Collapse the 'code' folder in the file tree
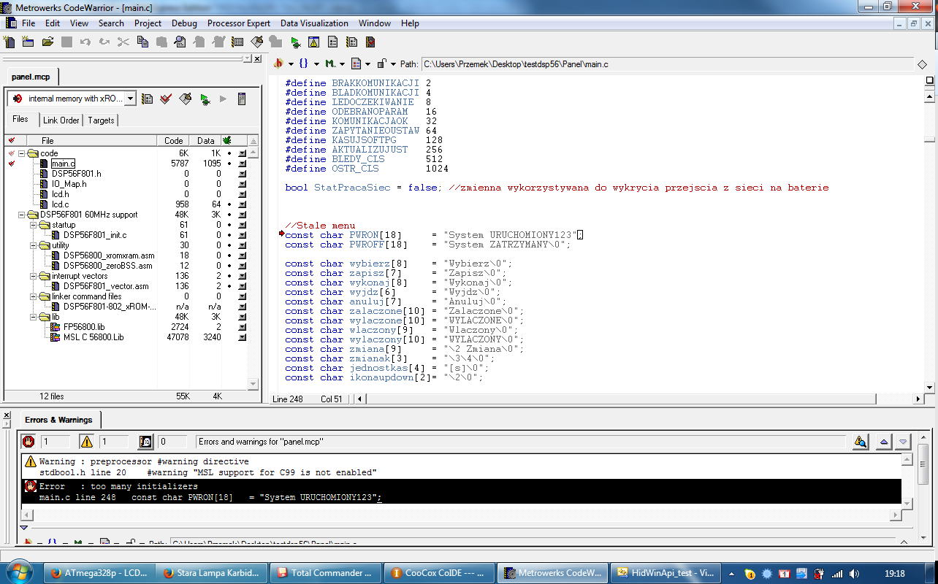Viewport: 938px width, 584px height. tap(21, 153)
